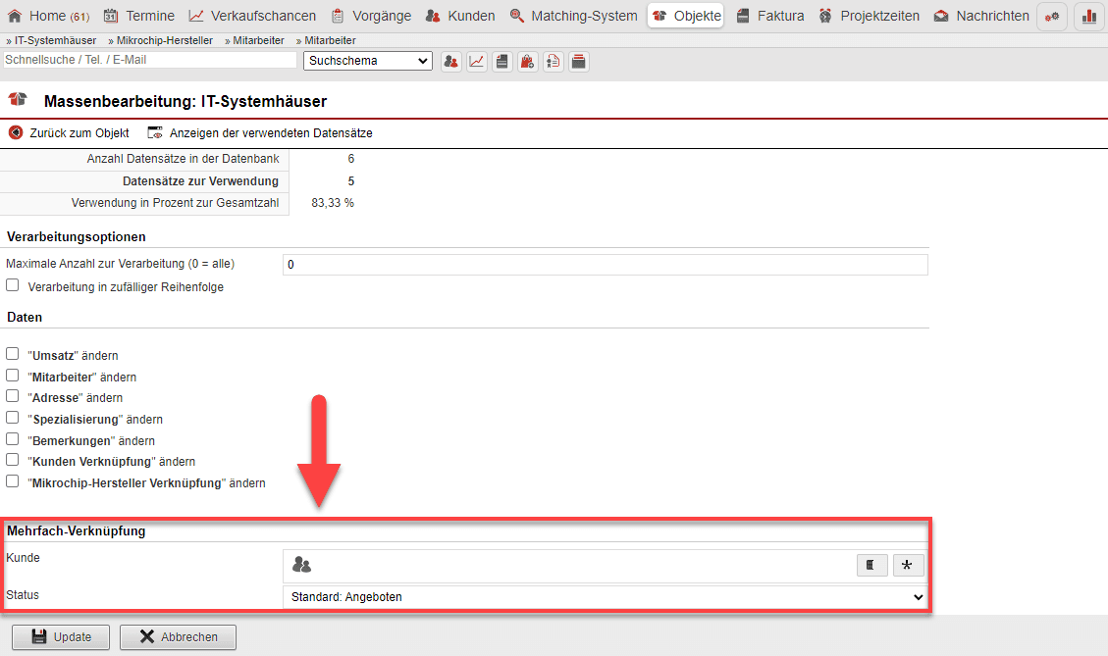Tick the "Adresse" ändern checkbox
Viewport: 1108px width, 656px height.
click(x=13, y=396)
